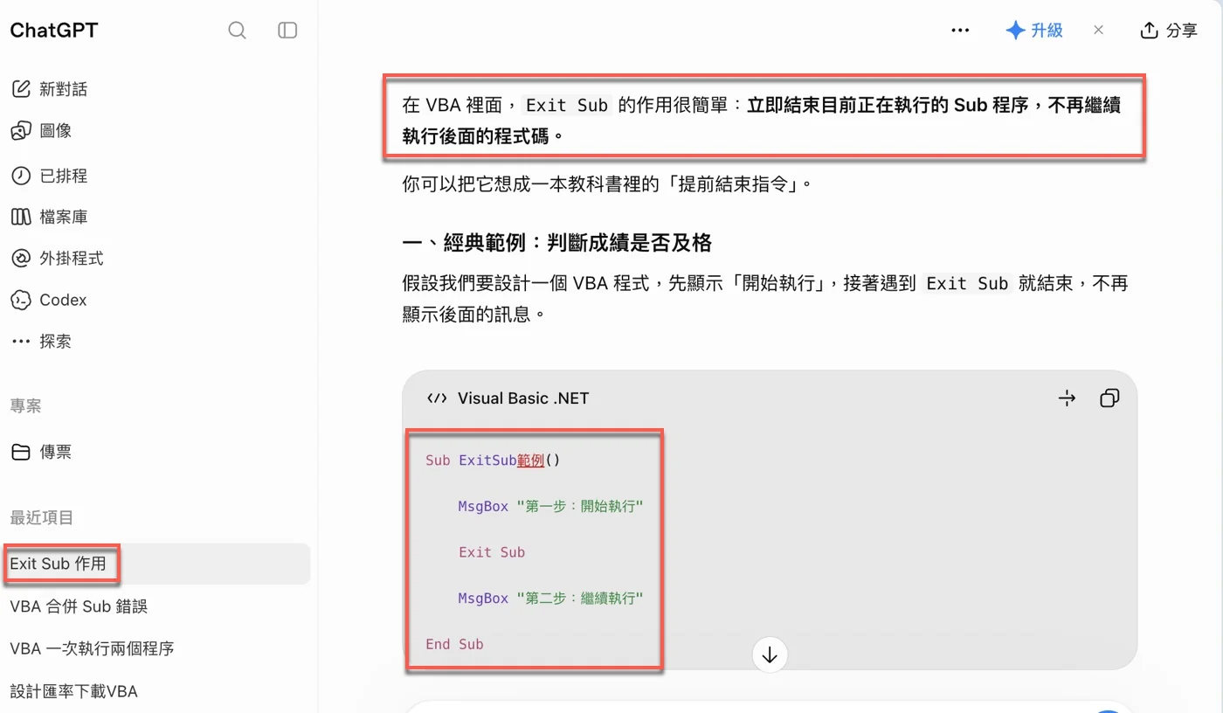The image size is (1223, 713).
Task: Open Codex from the sidebar
Action: click(x=49, y=300)
